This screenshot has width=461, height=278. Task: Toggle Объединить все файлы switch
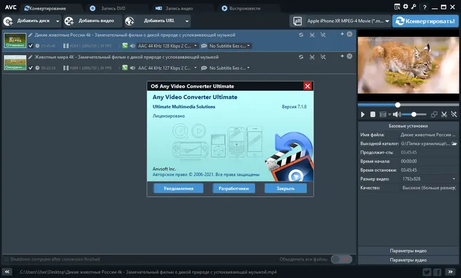[x=341, y=259]
